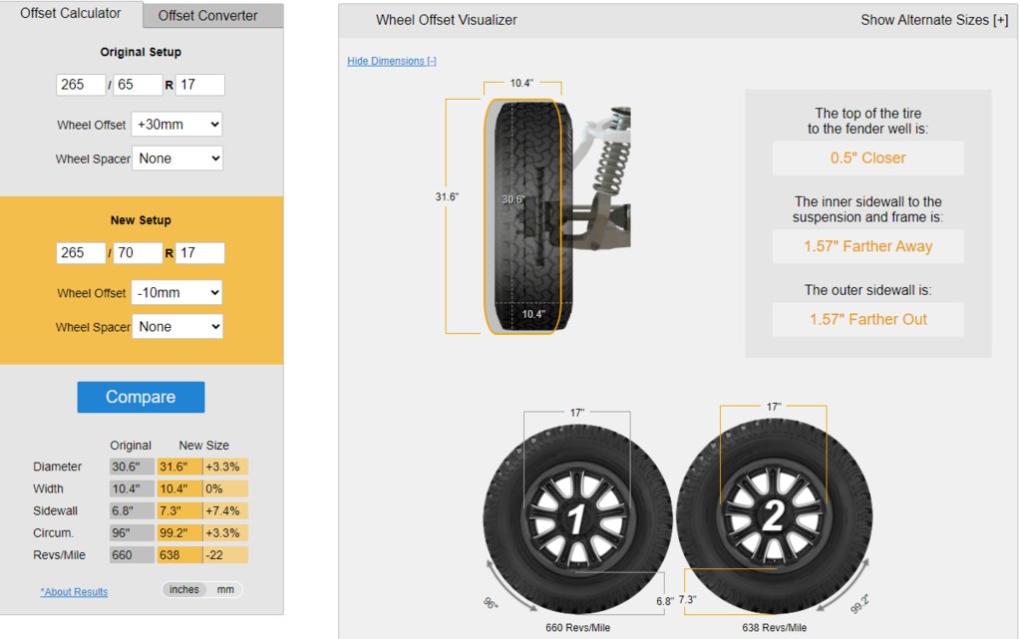Click the New Size column header
The height and width of the screenshot is (639, 1020).
[203, 446]
